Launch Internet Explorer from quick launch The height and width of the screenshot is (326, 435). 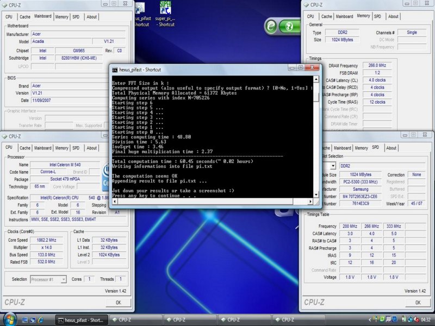click(41, 320)
